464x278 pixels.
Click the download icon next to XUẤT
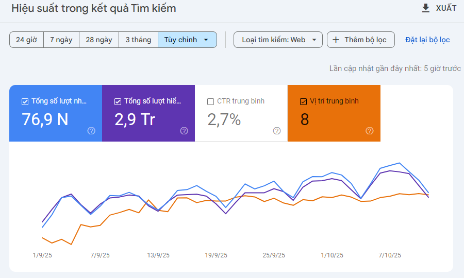pos(425,8)
